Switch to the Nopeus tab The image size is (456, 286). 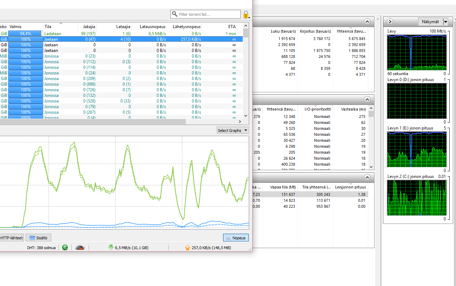(x=236, y=238)
